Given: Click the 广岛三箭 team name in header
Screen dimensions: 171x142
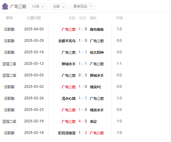Looking at the screenshot, I should pyautogui.click(x=18, y=6).
